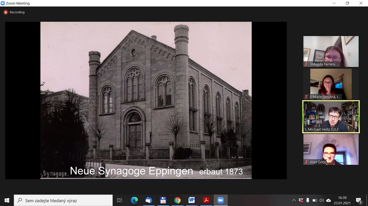Select the Alan Götz video tile
This screenshot has height=206, width=368.
(x=331, y=149)
